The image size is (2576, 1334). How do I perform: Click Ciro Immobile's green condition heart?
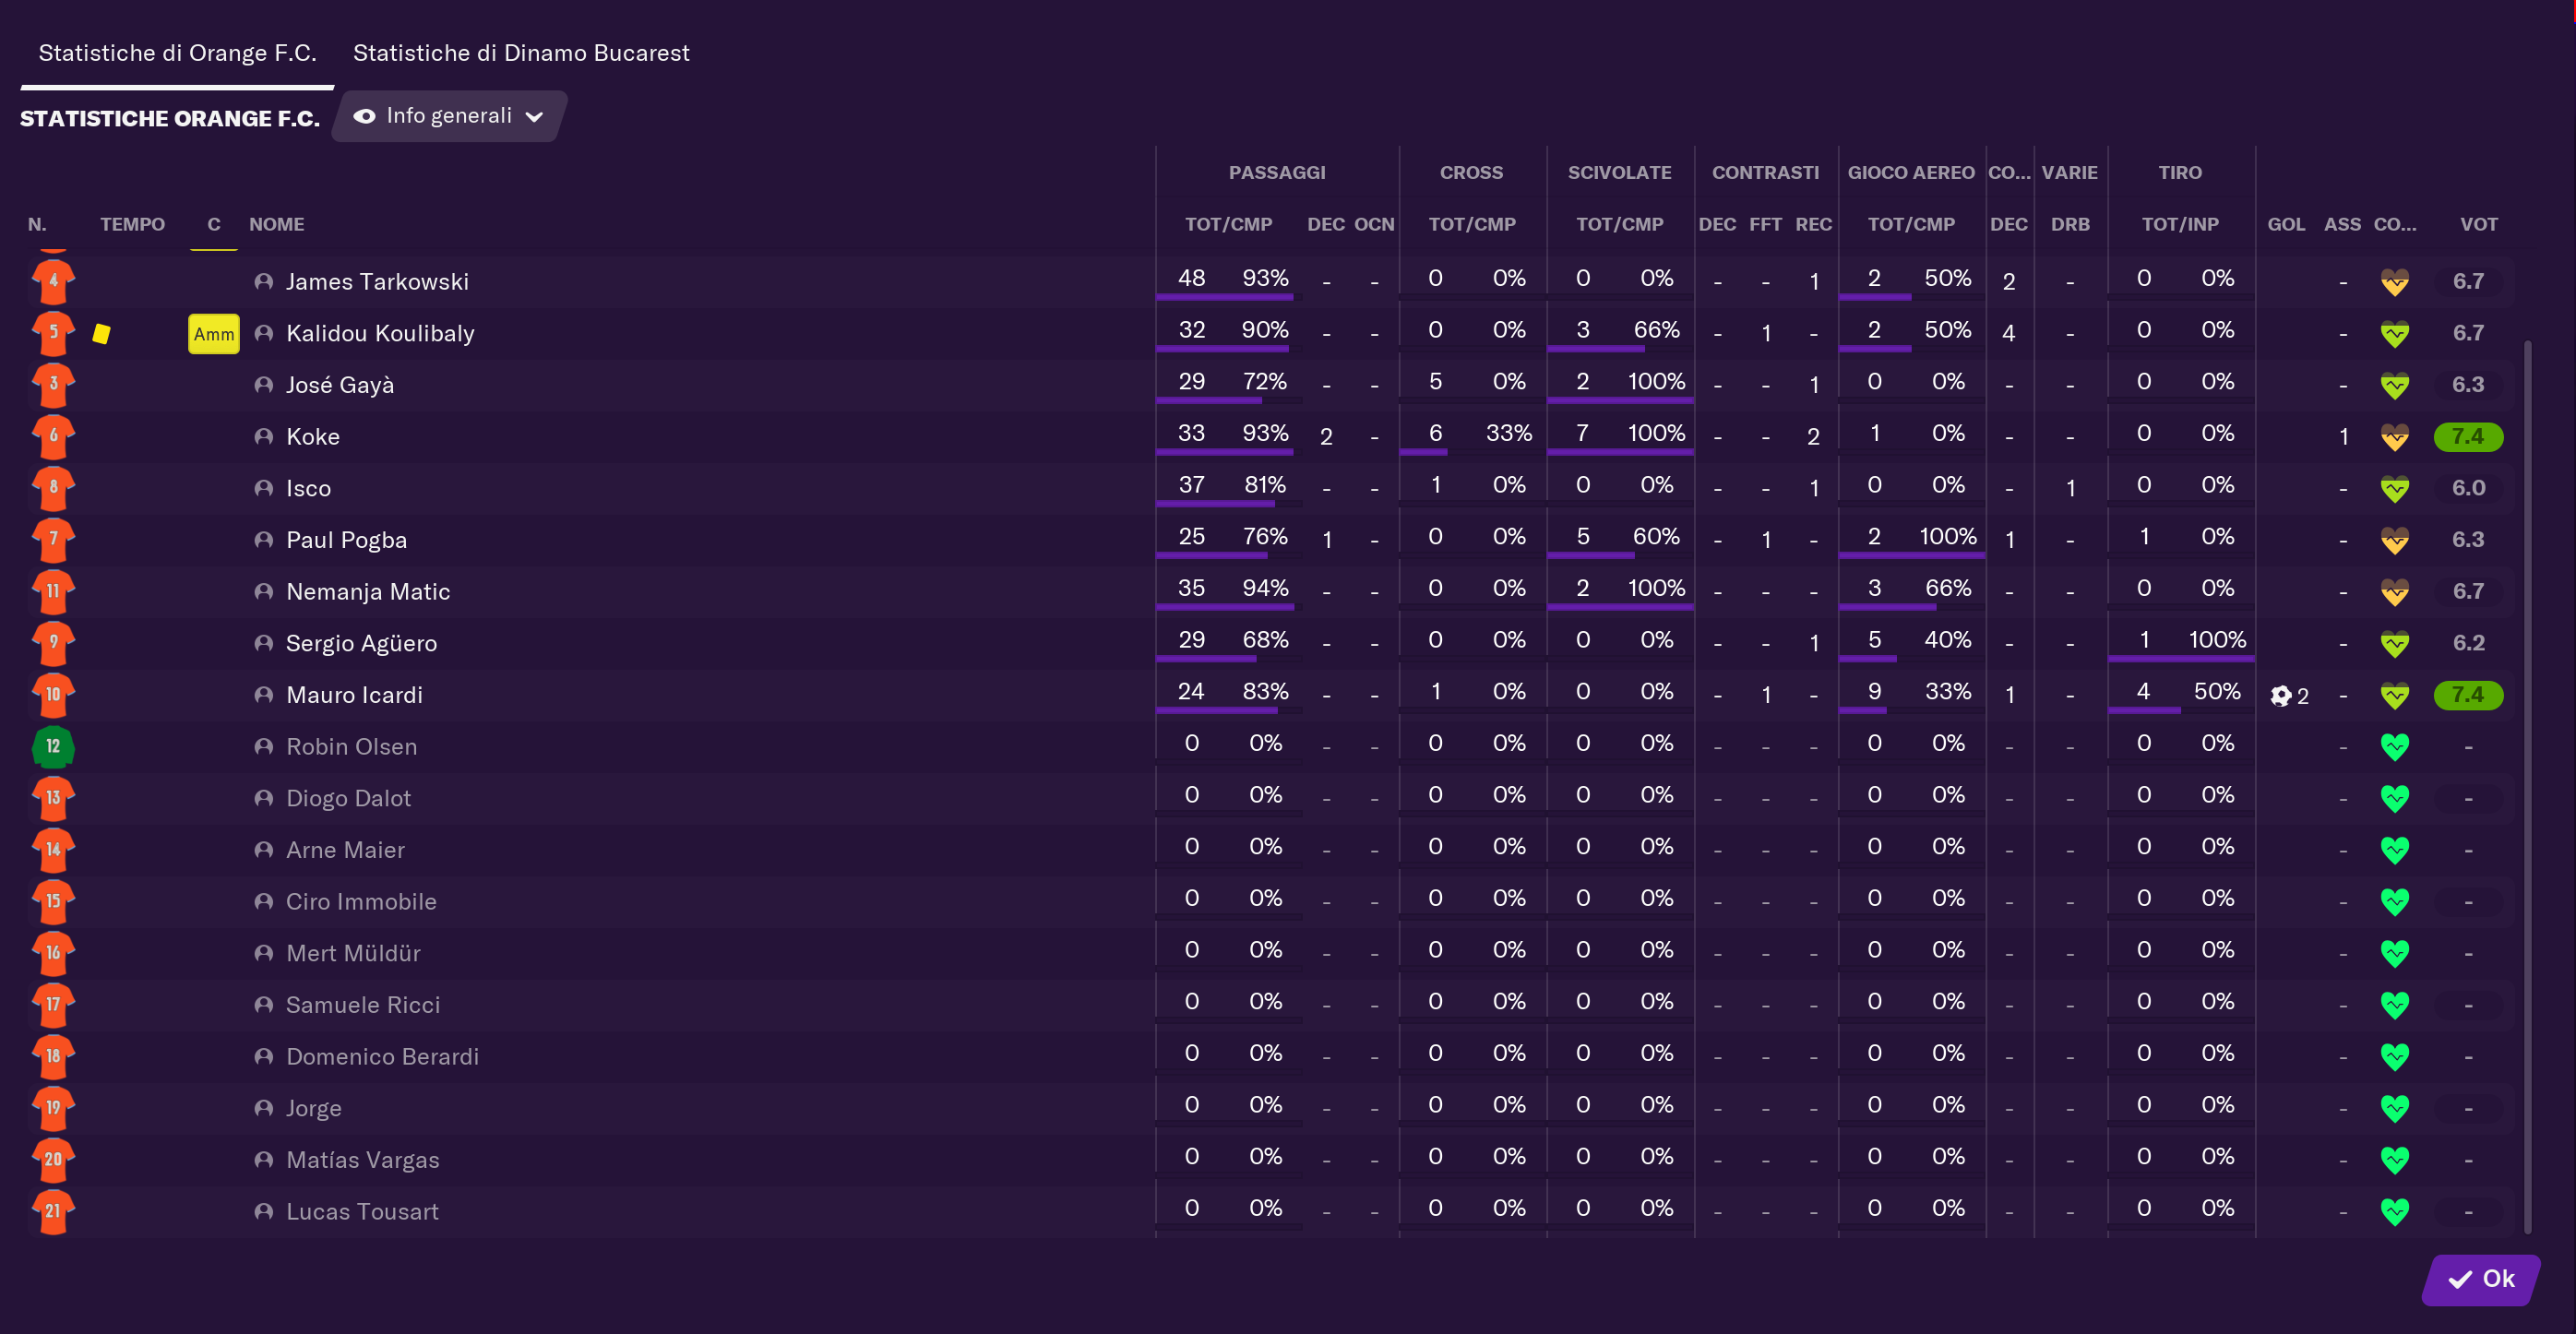coord(2394,902)
